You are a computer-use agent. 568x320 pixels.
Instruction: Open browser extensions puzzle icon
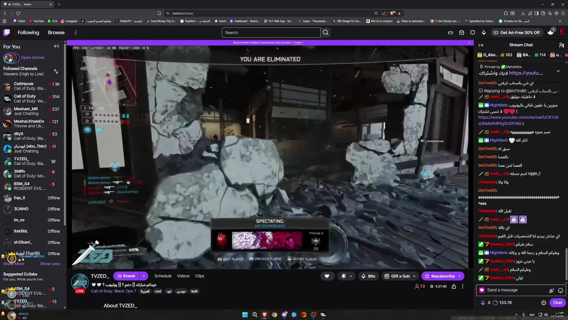coord(506,13)
